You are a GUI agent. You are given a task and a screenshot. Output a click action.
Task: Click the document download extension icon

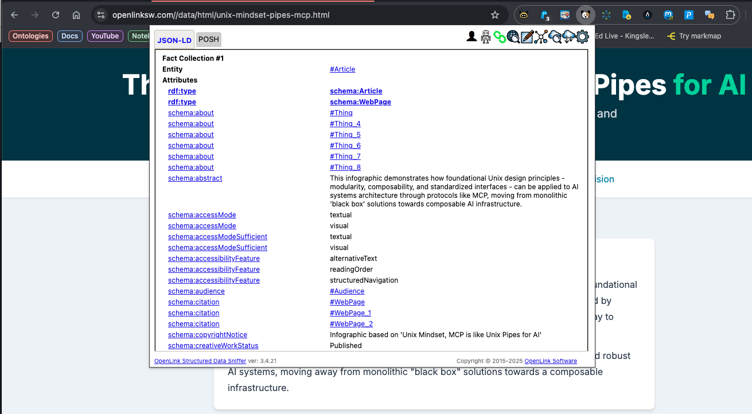coord(627,15)
